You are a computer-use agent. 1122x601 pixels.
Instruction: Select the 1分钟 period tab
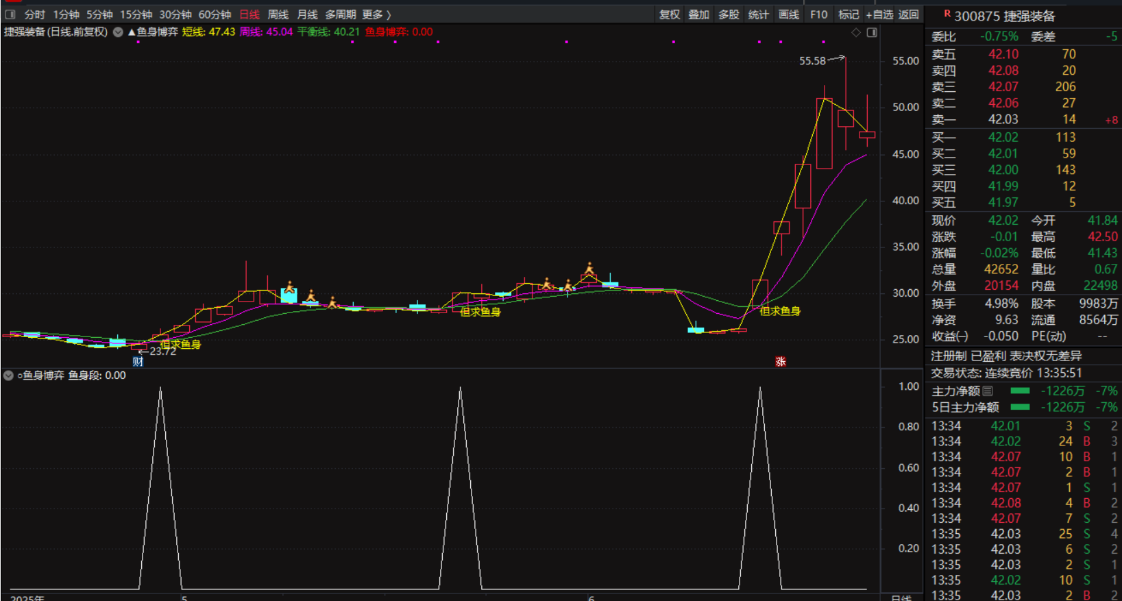click(x=66, y=14)
